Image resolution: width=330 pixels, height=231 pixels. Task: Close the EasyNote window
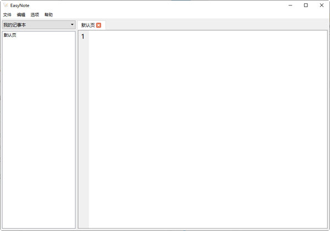pos(321,5)
